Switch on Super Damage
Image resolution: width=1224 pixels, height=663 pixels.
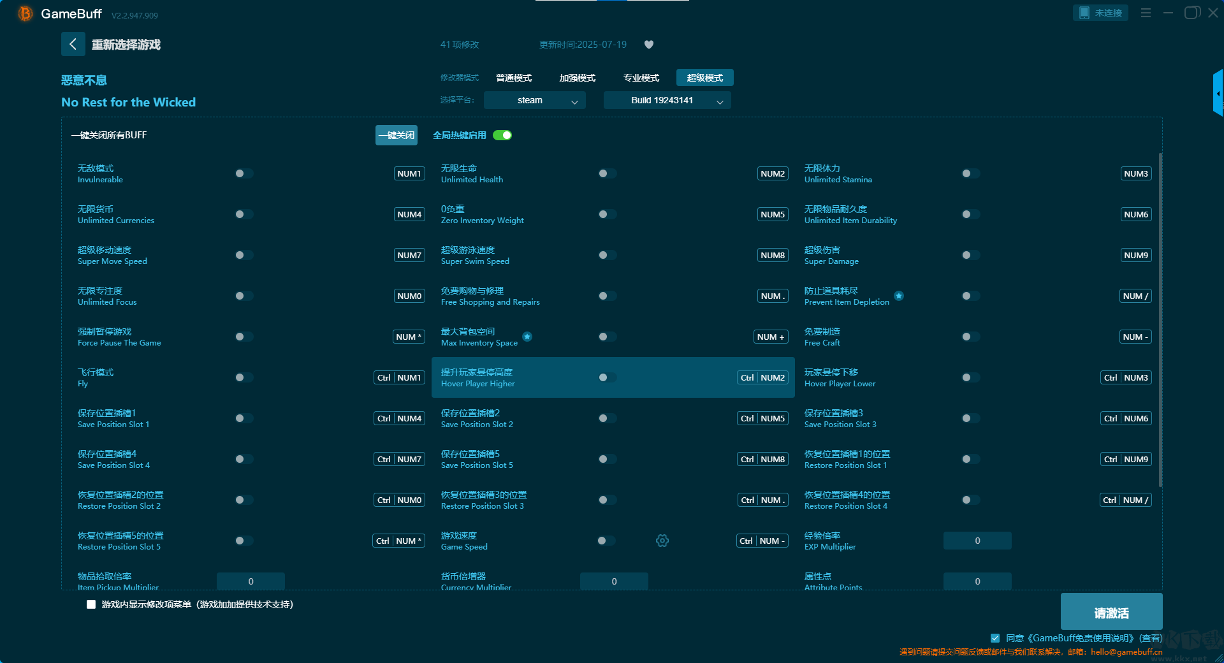pyautogui.click(x=970, y=255)
